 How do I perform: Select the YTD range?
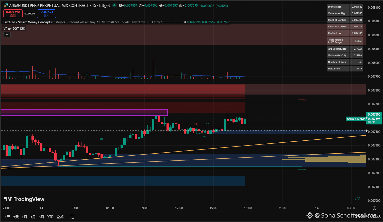click(50, 217)
